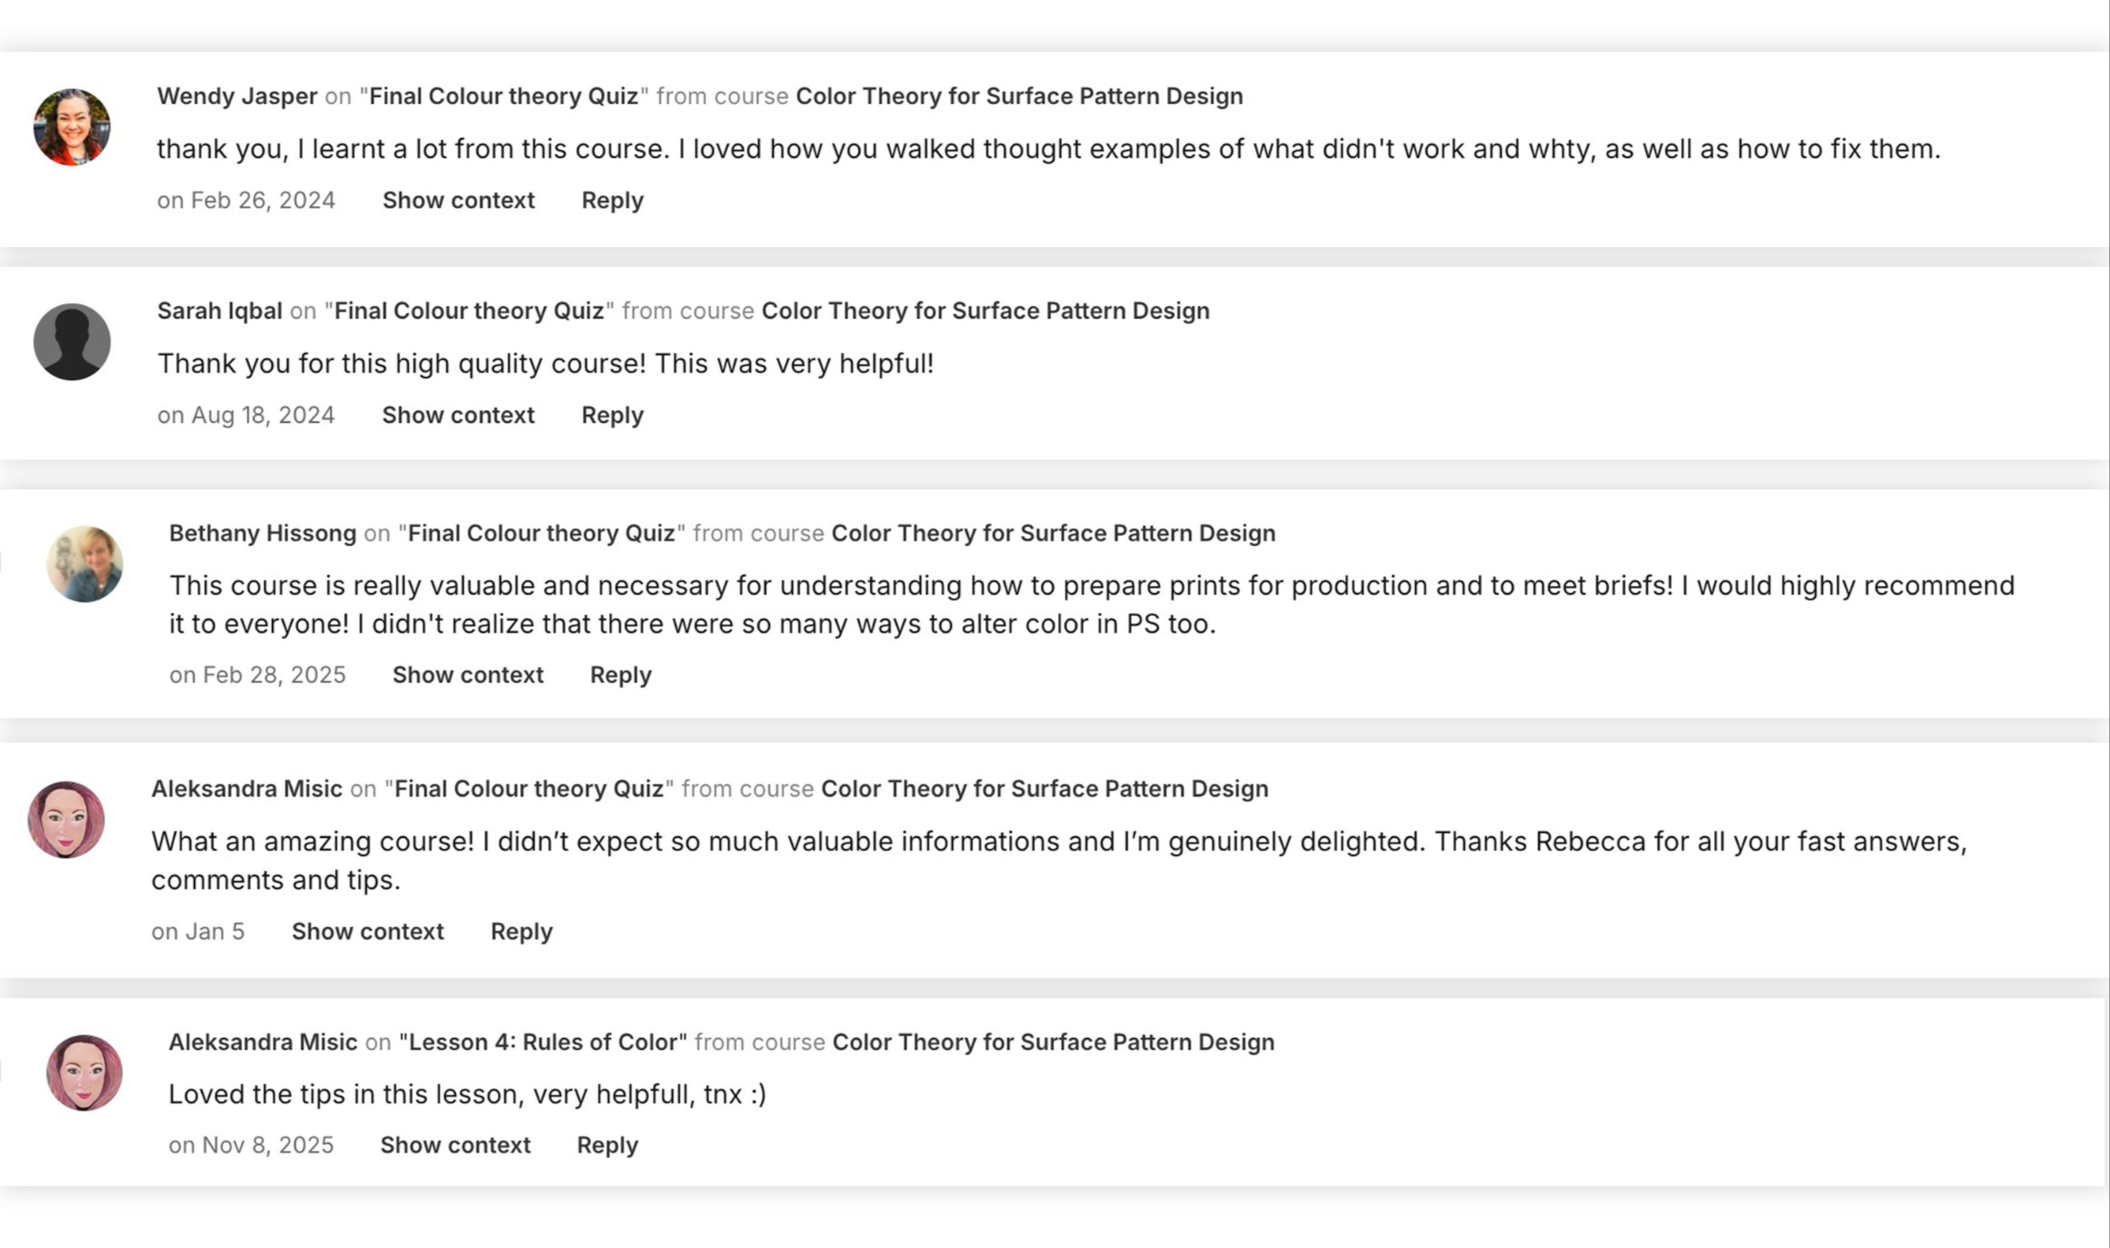Show context for the Jan 5 comment
Image resolution: width=2110 pixels, height=1248 pixels.
point(367,932)
